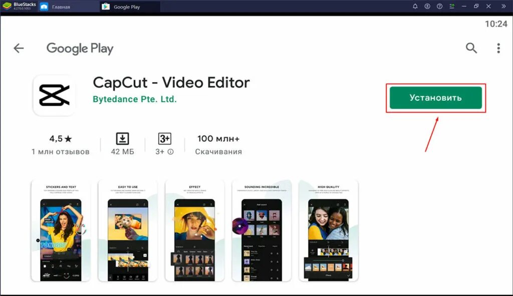Click the 1 млн отзывов text
513x296 pixels.
pyautogui.click(x=61, y=152)
